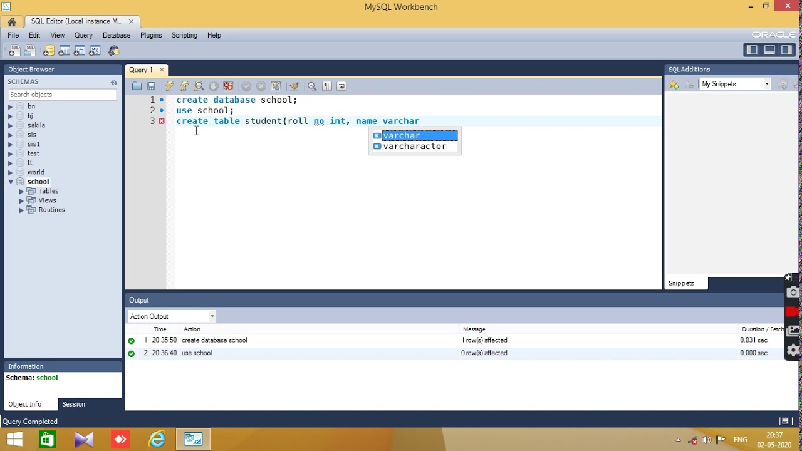Image resolution: width=802 pixels, height=451 pixels.
Task: Open Internet Explorer from taskbar
Action: coord(157,440)
